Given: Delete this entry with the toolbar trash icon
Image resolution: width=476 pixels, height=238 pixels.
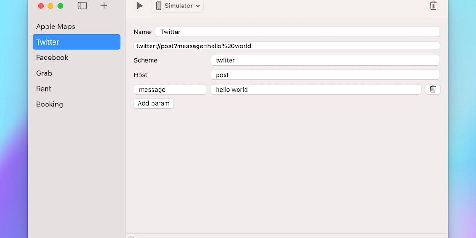Looking at the screenshot, I should [x=434, y=6].
